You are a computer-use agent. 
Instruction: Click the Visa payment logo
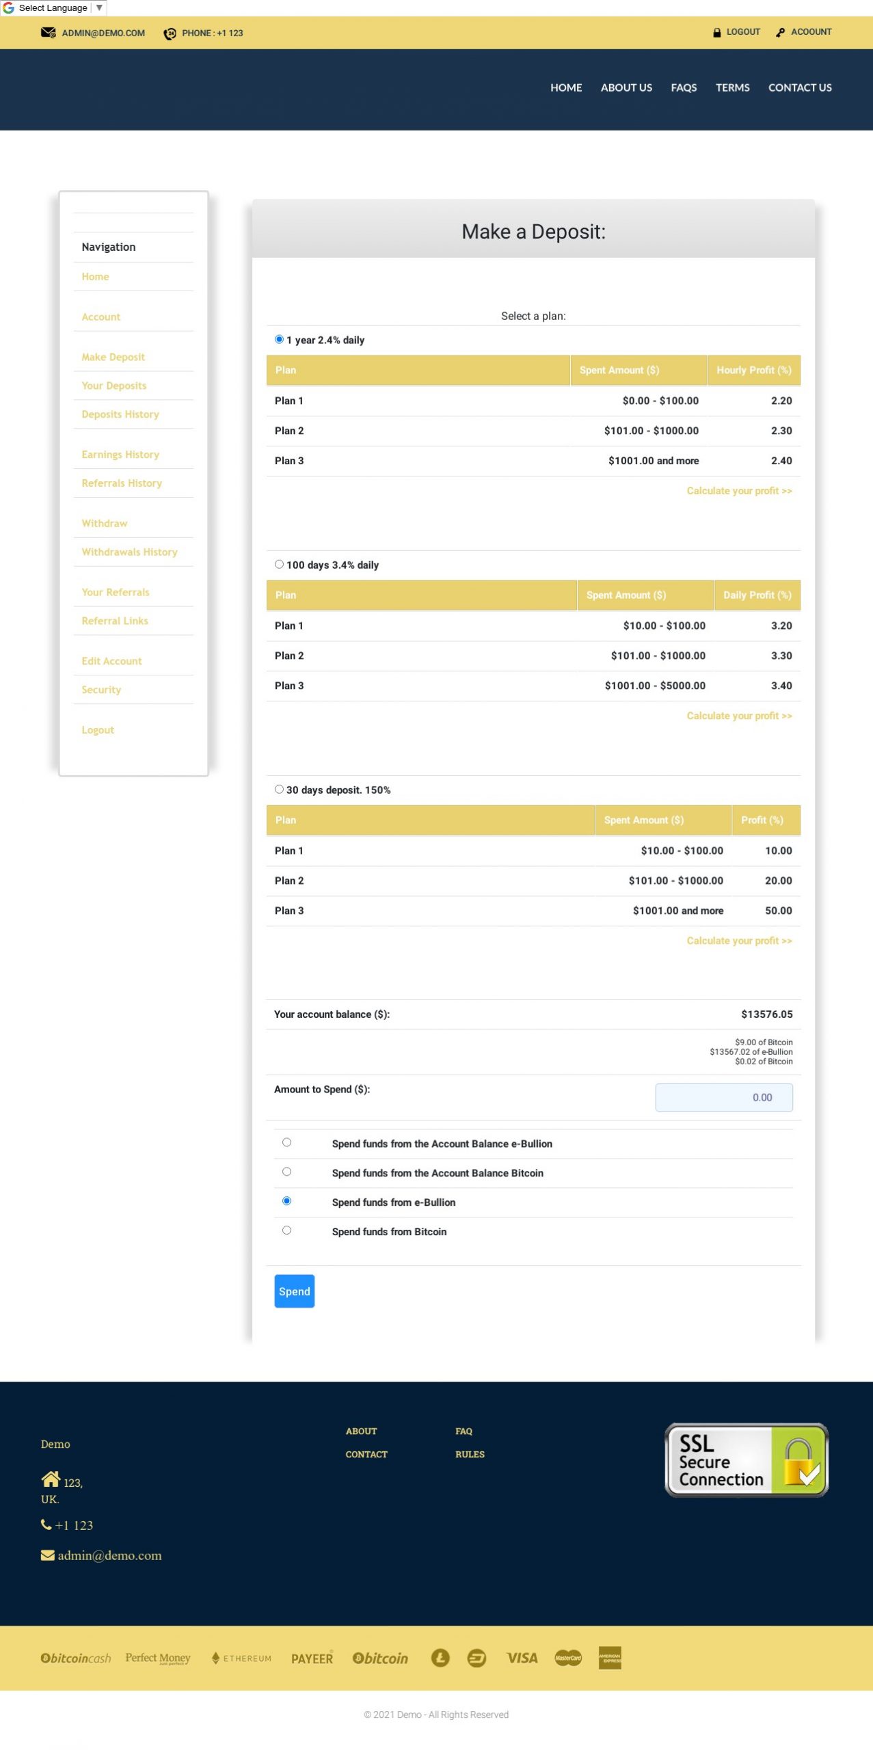coord(522,1657)
